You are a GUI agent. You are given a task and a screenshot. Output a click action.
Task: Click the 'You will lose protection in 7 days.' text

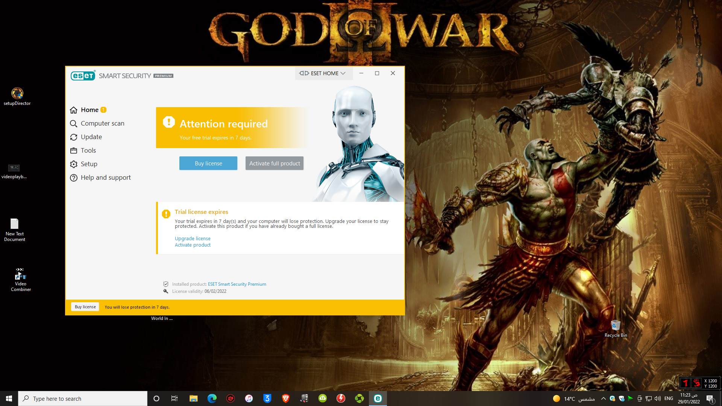click(x=137, y=307)
